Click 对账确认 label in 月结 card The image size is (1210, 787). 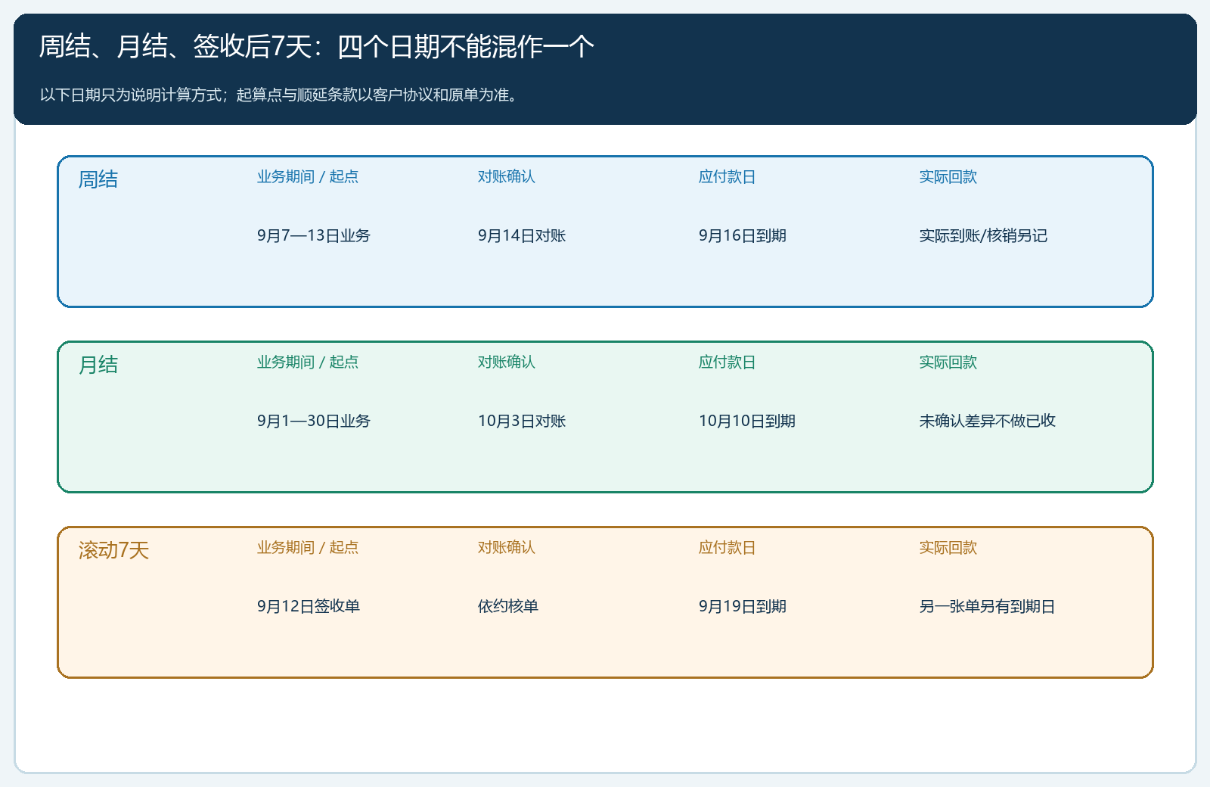coord(507,362)
